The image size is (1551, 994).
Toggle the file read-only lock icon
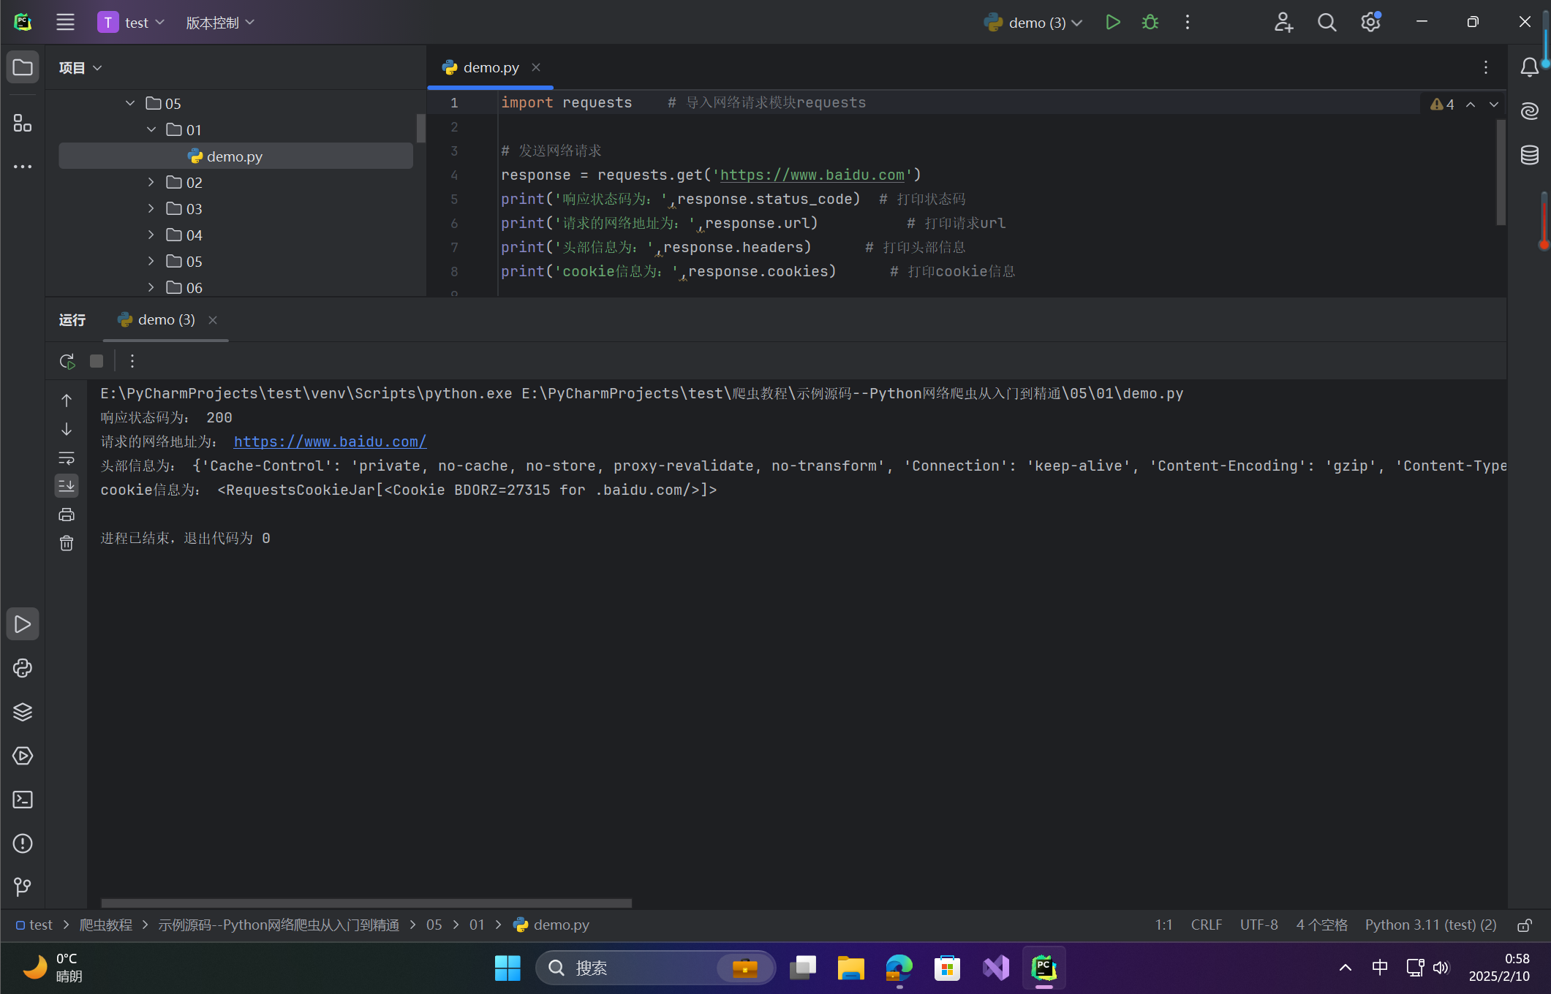[1524, 925]
